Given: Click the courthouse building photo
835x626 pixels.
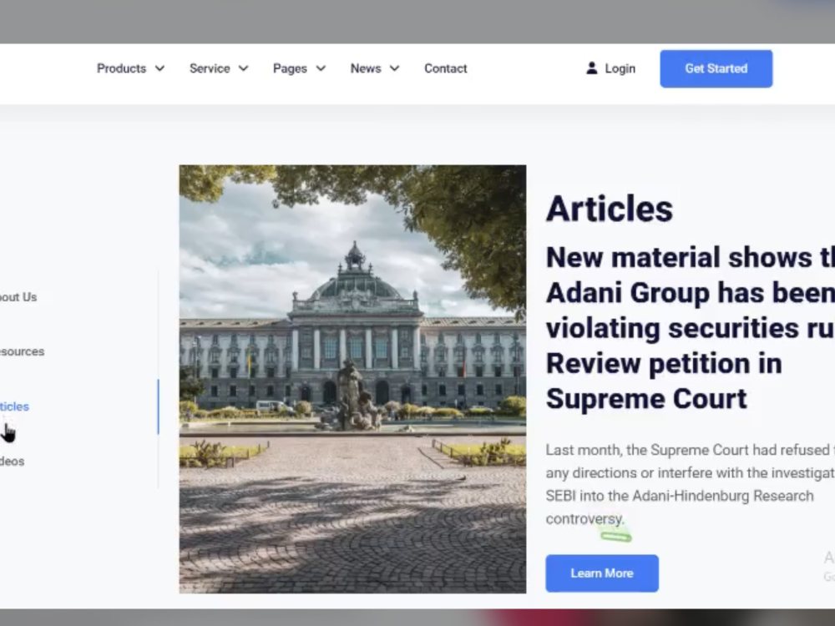Looking at the screenshot, I should coord(352,379).
